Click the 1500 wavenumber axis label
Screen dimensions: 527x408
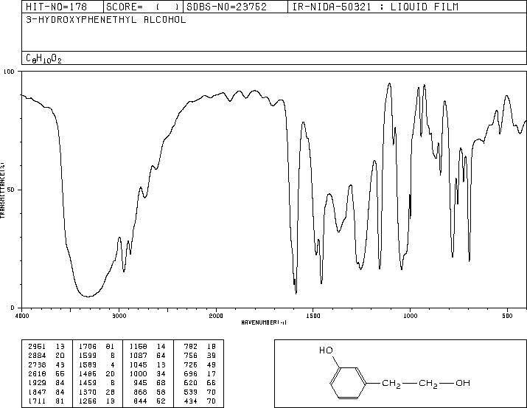point(313,316)
